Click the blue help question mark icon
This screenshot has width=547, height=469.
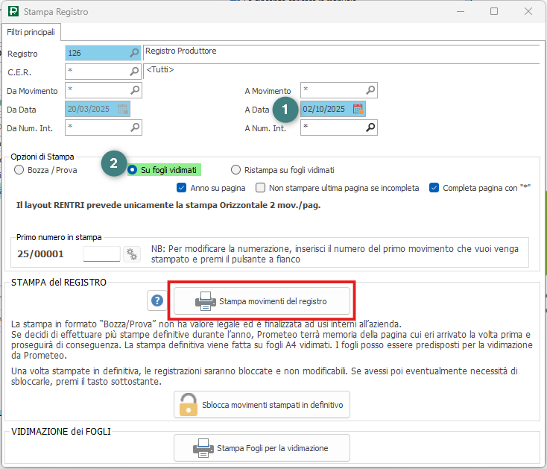(x=157, y=301)
